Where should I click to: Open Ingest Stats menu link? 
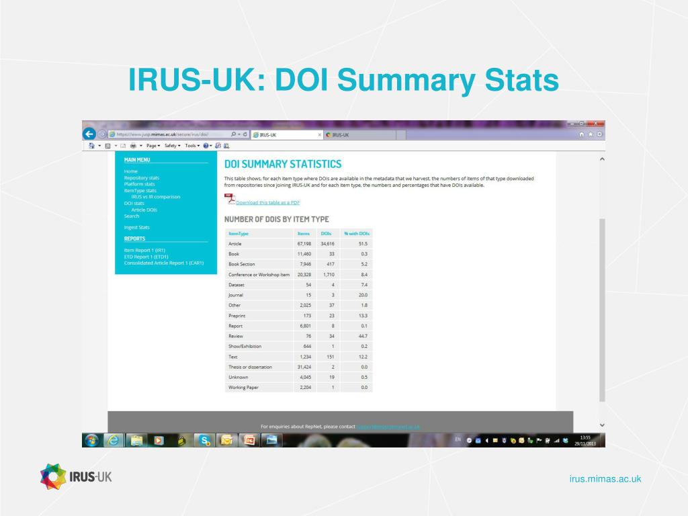pos(136,227)
